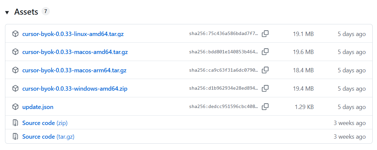Download Source code (zip)
Viewport: 377px width, 150px height.
pos(45,123)
